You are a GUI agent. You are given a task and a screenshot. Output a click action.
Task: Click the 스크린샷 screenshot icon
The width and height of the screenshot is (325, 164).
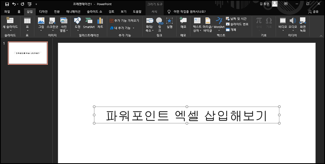click(52, 20)
